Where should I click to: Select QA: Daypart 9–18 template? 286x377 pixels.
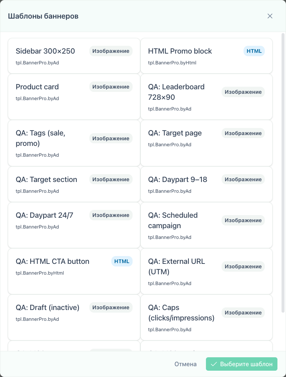point(206,184)
